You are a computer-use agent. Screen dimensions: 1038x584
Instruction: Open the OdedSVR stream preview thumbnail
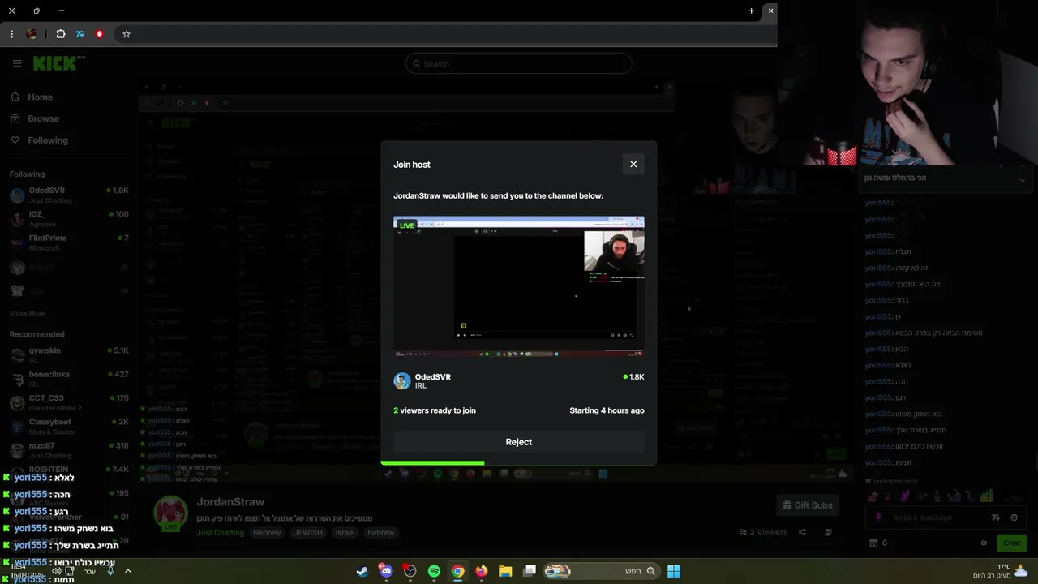(519, 286)
